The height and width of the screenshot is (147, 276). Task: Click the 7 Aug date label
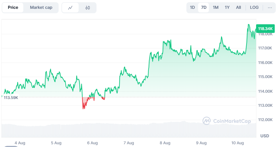click(x=129, y=143)
